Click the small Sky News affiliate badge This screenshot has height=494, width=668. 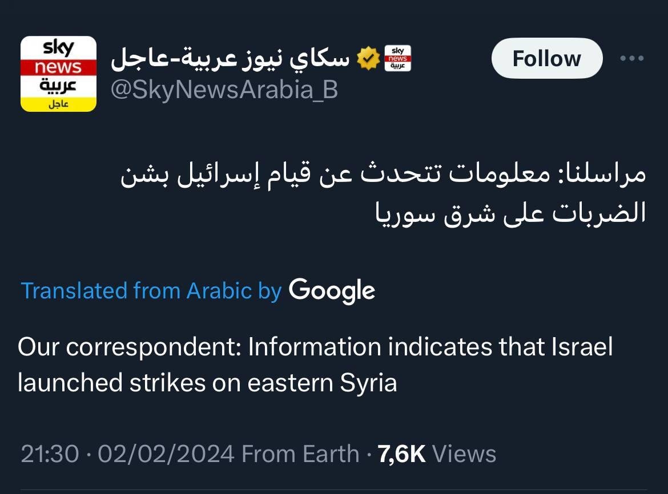click(x=398, y=59)
